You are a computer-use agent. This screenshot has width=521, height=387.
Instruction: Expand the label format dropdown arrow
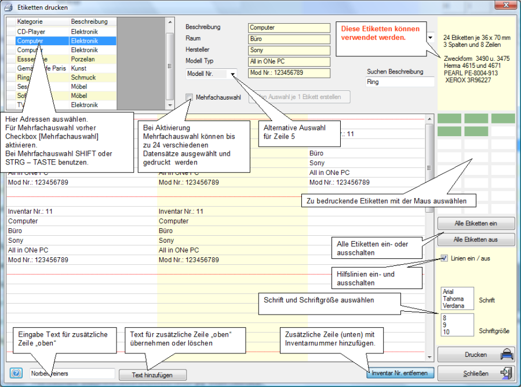click(431, 38)
